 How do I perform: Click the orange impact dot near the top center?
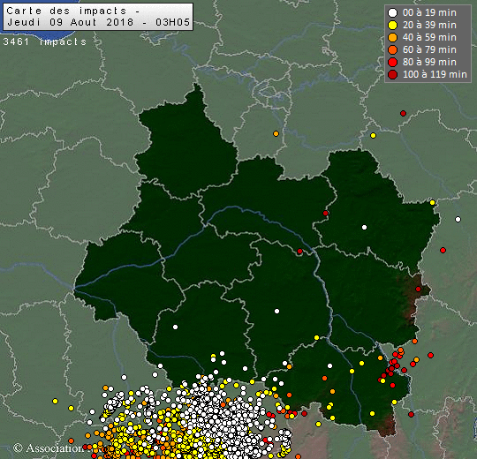pos(276,134)
